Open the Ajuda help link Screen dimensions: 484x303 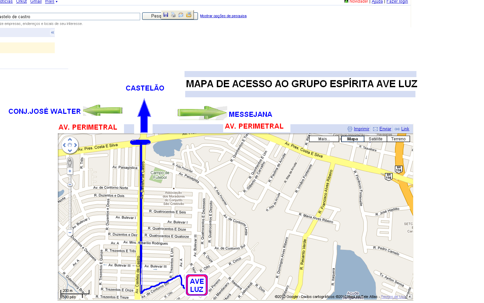pyautogui.click(x=377, y=2)
